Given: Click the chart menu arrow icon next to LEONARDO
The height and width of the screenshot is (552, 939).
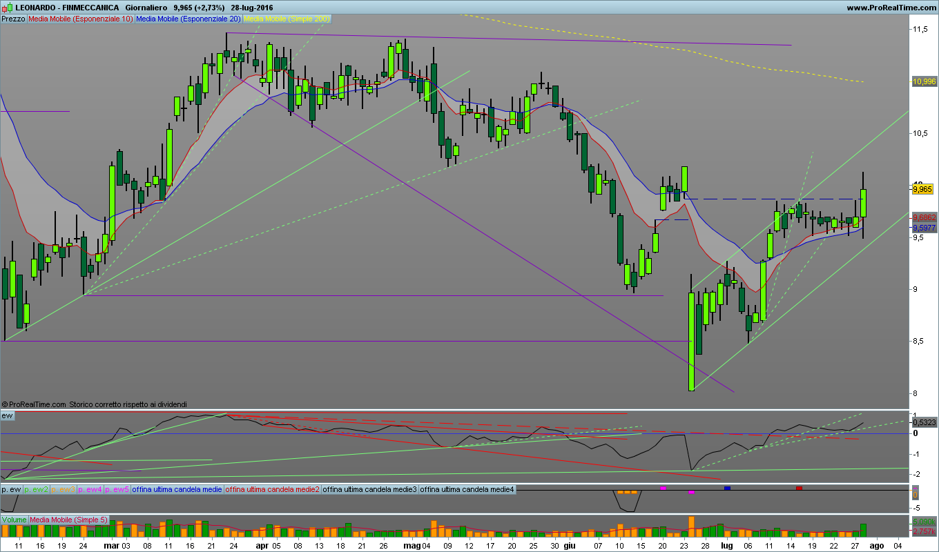Looking at the screenshot, I should pos(8,8).
